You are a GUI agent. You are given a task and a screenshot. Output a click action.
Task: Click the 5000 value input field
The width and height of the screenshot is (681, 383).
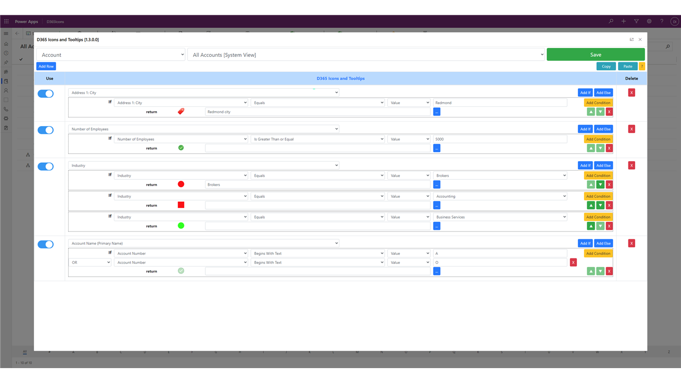coord(500,139)
